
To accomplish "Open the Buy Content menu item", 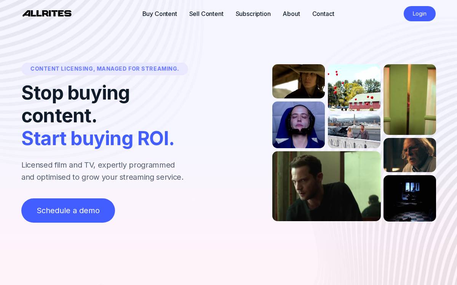I will point(160,14).
